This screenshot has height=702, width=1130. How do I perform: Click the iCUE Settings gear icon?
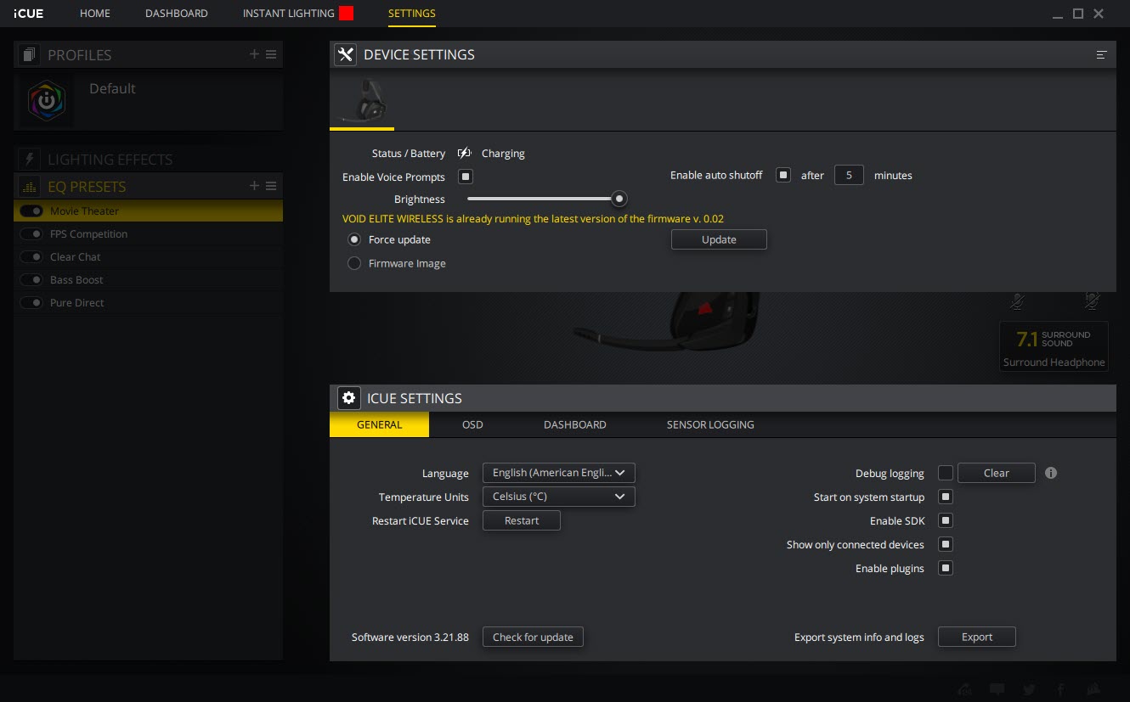348,398
